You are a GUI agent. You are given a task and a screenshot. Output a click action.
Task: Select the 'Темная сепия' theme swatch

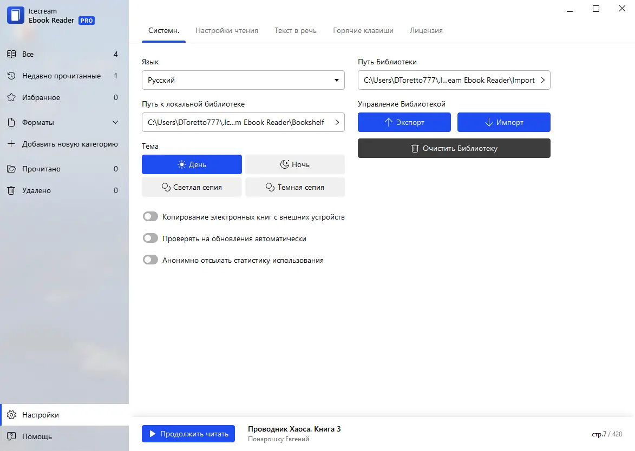tap(295, 187)
